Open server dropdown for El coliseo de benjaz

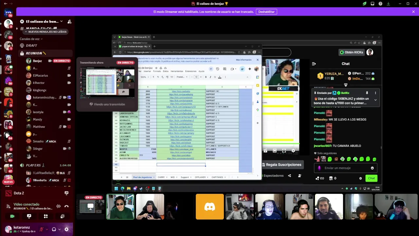(61, 22)
